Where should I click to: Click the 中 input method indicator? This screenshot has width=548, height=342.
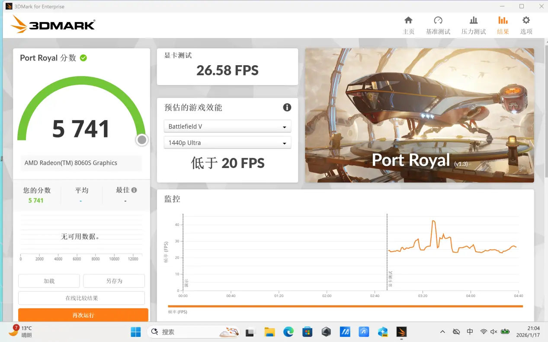[470, 332]
